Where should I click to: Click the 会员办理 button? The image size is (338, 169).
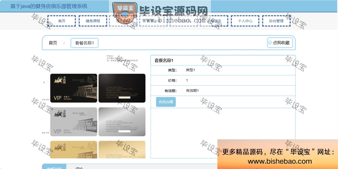(x=166, y=102)
